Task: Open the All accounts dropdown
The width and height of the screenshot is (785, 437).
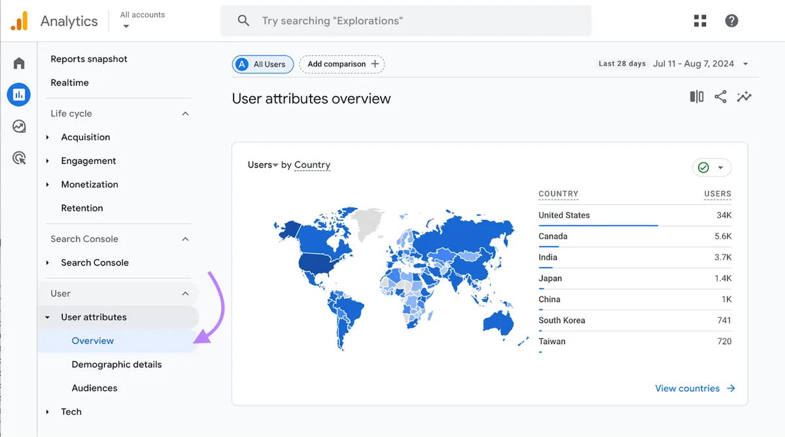Action: 143,20
